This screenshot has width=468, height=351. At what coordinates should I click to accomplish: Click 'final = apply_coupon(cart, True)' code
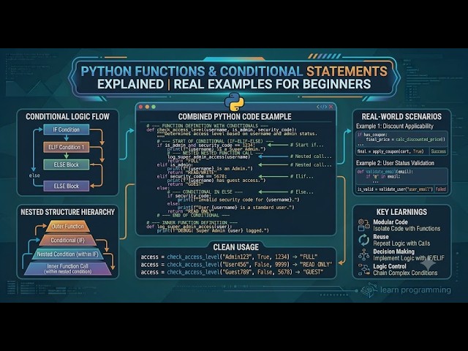pos(390,151)
